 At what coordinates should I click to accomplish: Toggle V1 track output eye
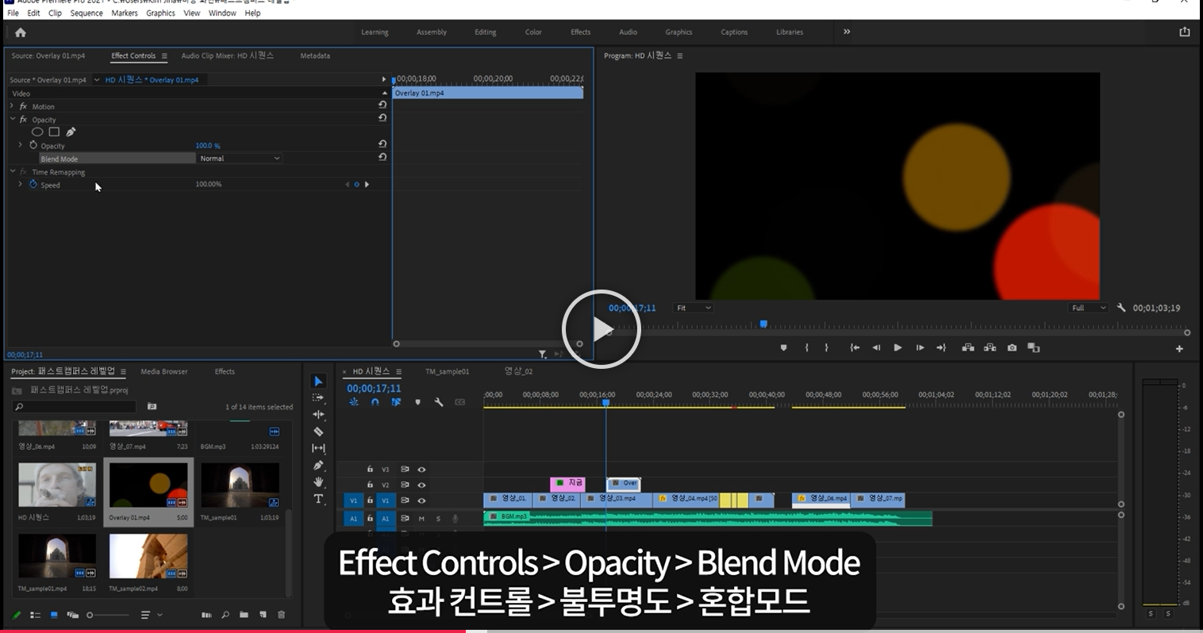421,501
